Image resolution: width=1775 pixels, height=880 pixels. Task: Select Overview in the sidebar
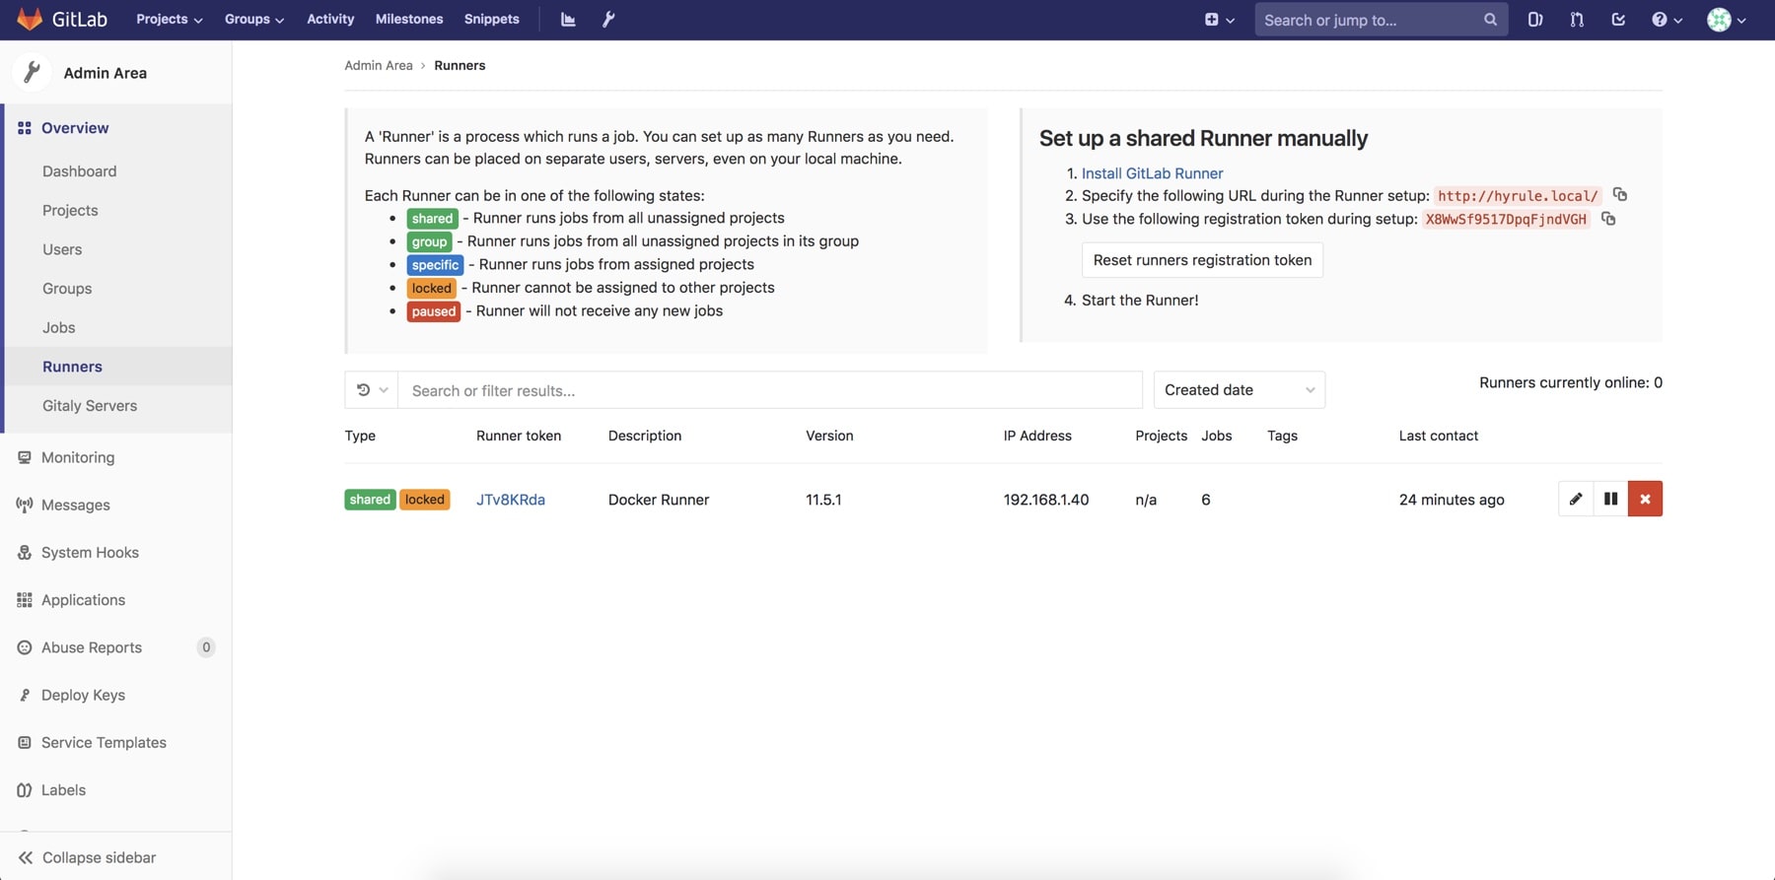75,128
